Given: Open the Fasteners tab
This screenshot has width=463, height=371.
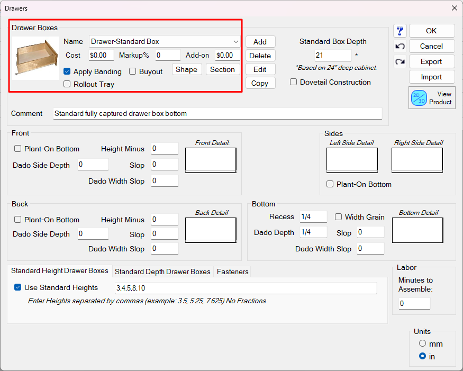Looking at the screenshot, I should click(x=232, y=272).
